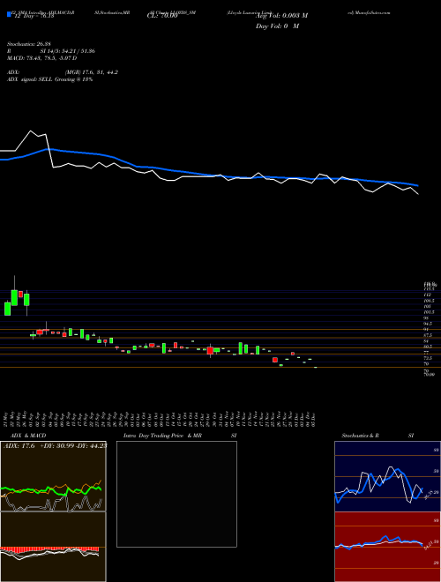The height and width of the screenshot is (582, 441).
Task: Click the white price line's peak on the main chart
Action: click(x=31, y=131)
